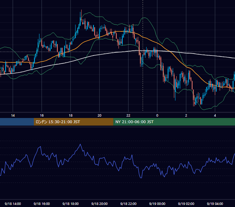Click the 9/19 04:00 date label
The width and height of the screenshot is (235, 207).
(215, 204)
